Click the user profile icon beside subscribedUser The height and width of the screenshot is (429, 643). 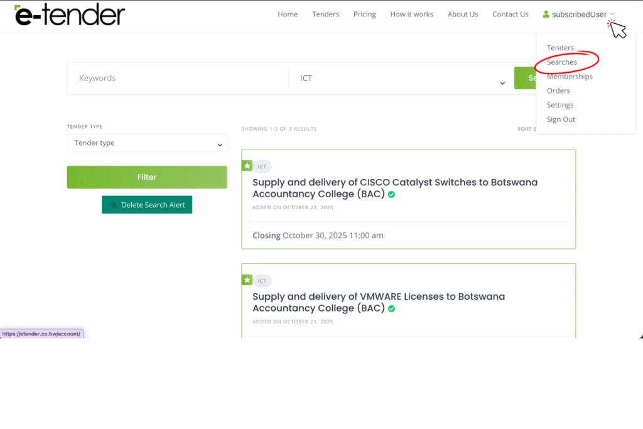pyautogui.click(x=546, y=14)
